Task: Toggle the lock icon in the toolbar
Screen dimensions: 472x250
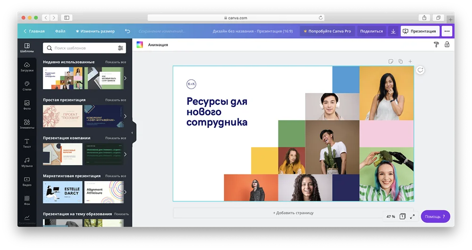Action: pyautogui.click(x=447, y=45)
